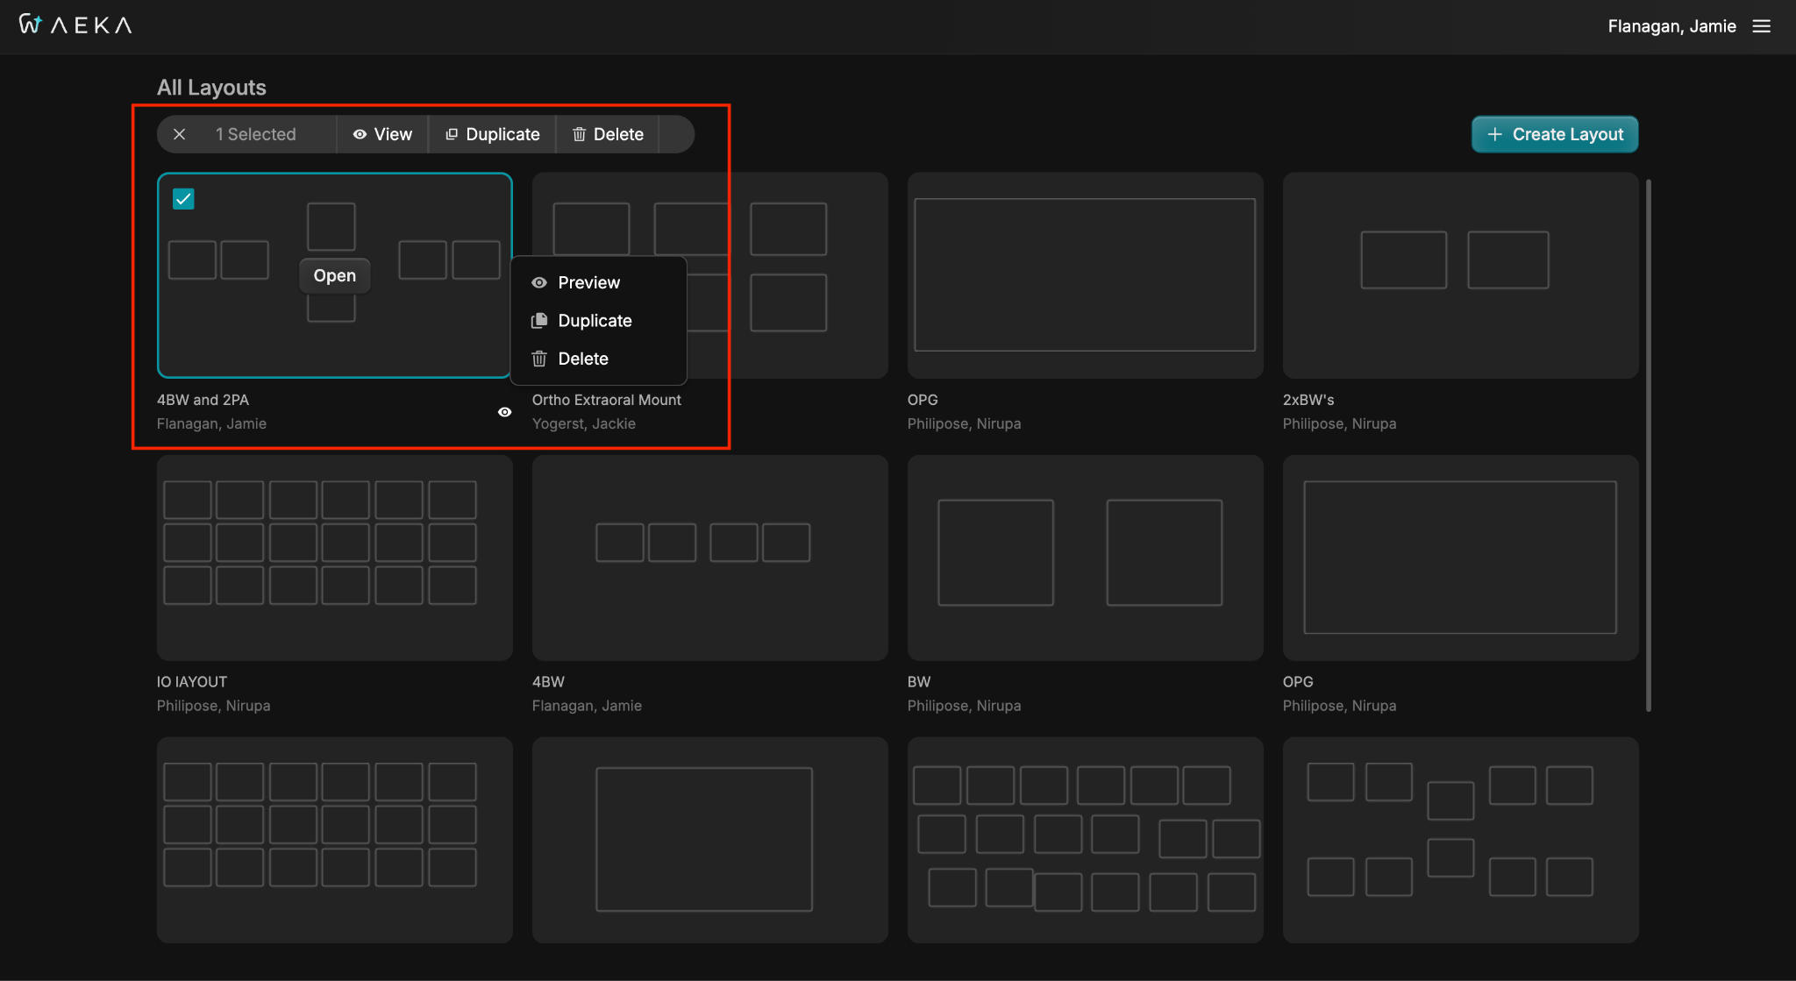The image size is (1796, 981).
Task: Click "Flanagan, Jamie" under the 4BW title
Action: [x=587, y=706]
